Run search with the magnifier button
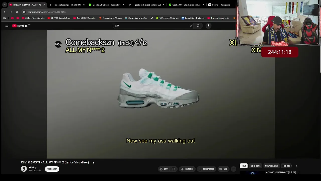 (x=198, y=26)
